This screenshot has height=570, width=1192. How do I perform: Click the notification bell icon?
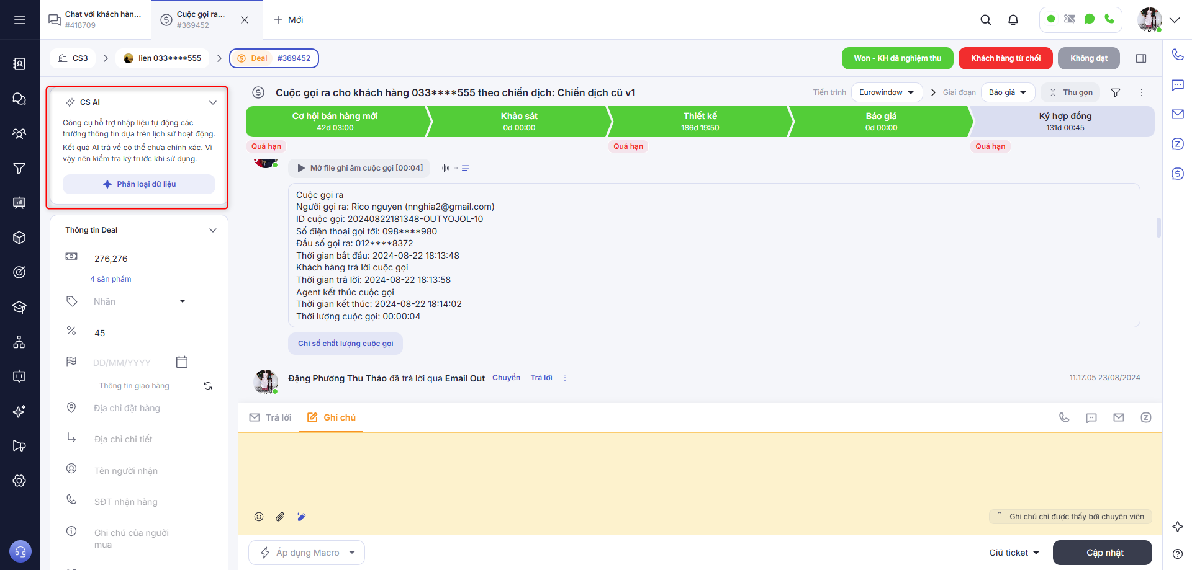1013,20
